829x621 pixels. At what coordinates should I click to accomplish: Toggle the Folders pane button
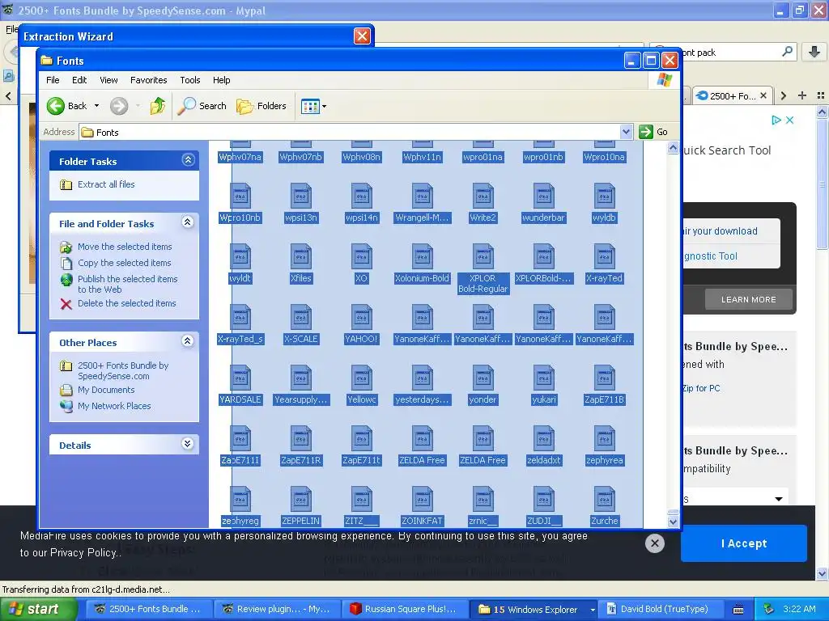261,106
